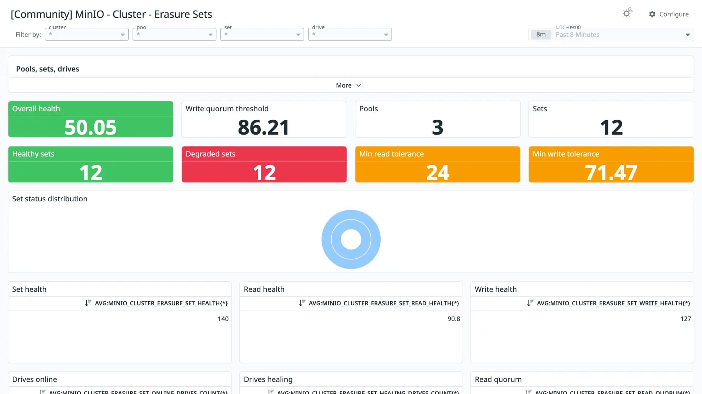This screenshot has height=394, width=702.
Task: Click the Drives online widget title
Action: coord(34,379)
